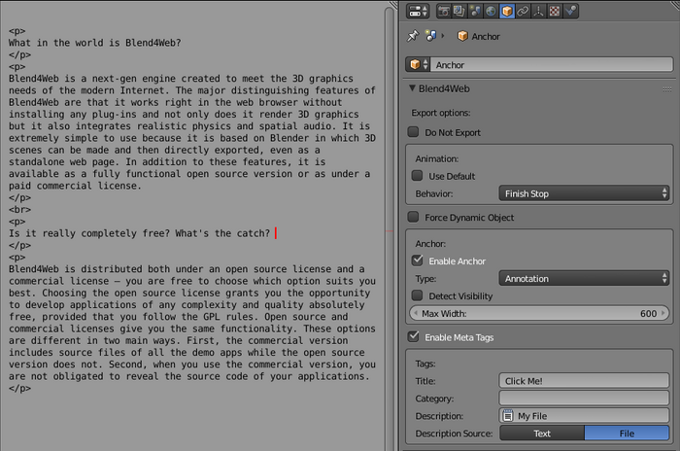Open the editor type selector menu

pos(418,11)
